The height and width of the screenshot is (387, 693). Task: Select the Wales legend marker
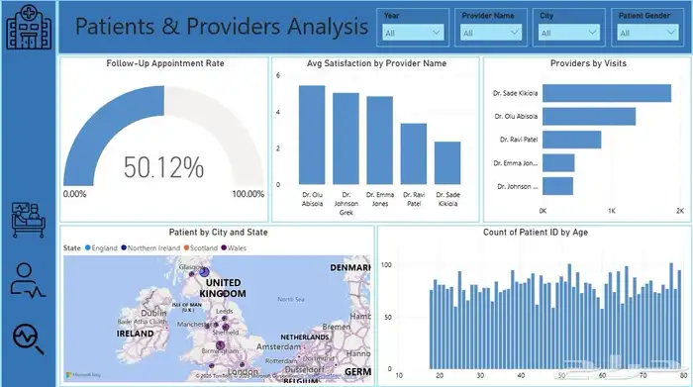click(x=224, y=247)
